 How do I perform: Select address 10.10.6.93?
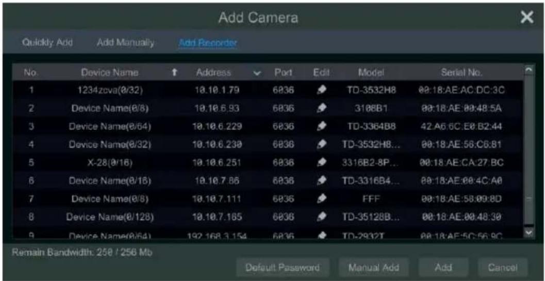217,109
